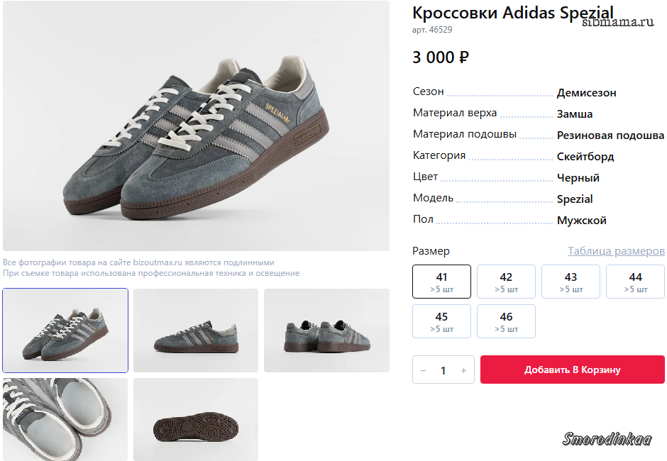This screenshot has width=667, height=461.
Task: View the outsole thumbnail
Action: (x=196, y=419)
